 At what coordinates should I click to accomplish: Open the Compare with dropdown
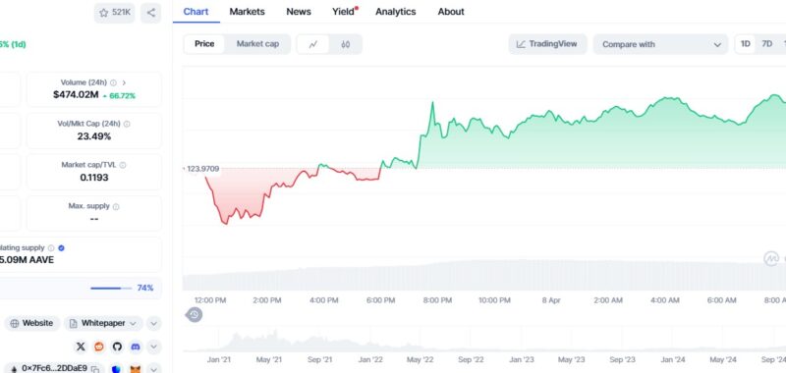click(x=660, y=44)
